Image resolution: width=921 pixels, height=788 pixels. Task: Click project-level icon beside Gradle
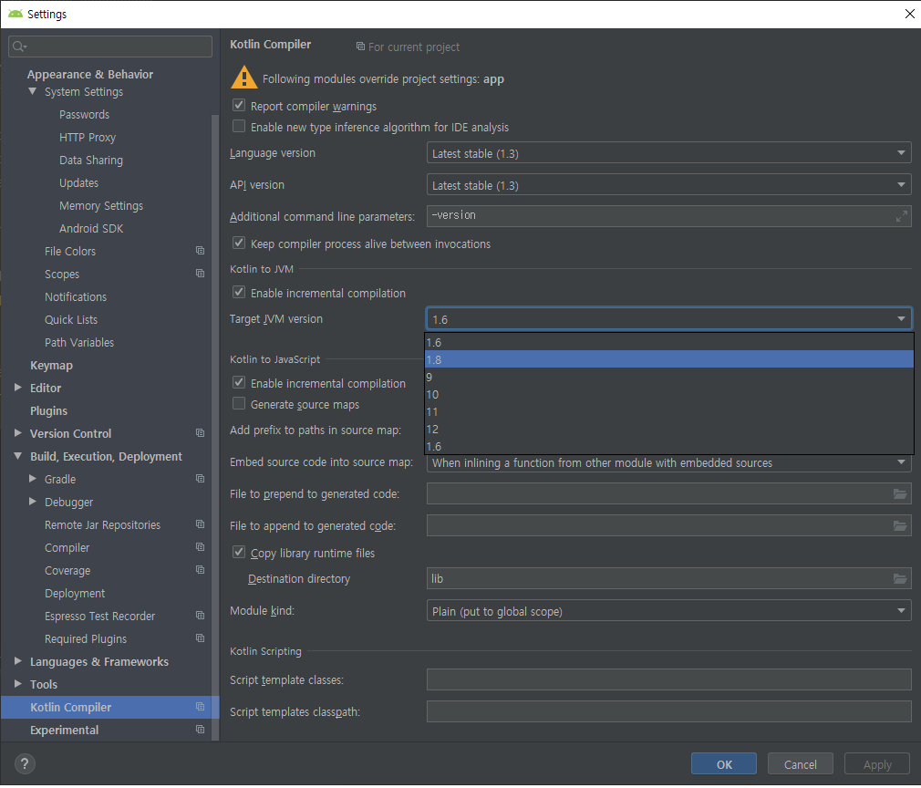201,479
